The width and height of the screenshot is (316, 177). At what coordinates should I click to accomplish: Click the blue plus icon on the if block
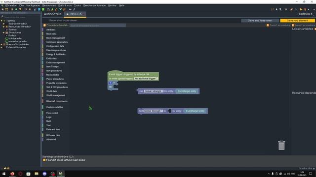click(x=110, y=83)
